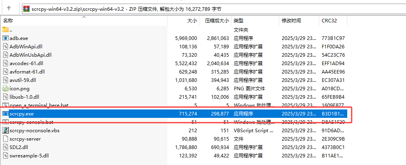Click the WinRAR archive icon in the address bar
Screen dimensions: 406x165
(x=27, y=9)
